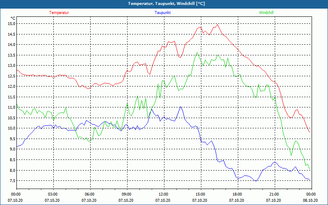
Task: Click the '21:00' time axis label
Action: pos(273,194)
